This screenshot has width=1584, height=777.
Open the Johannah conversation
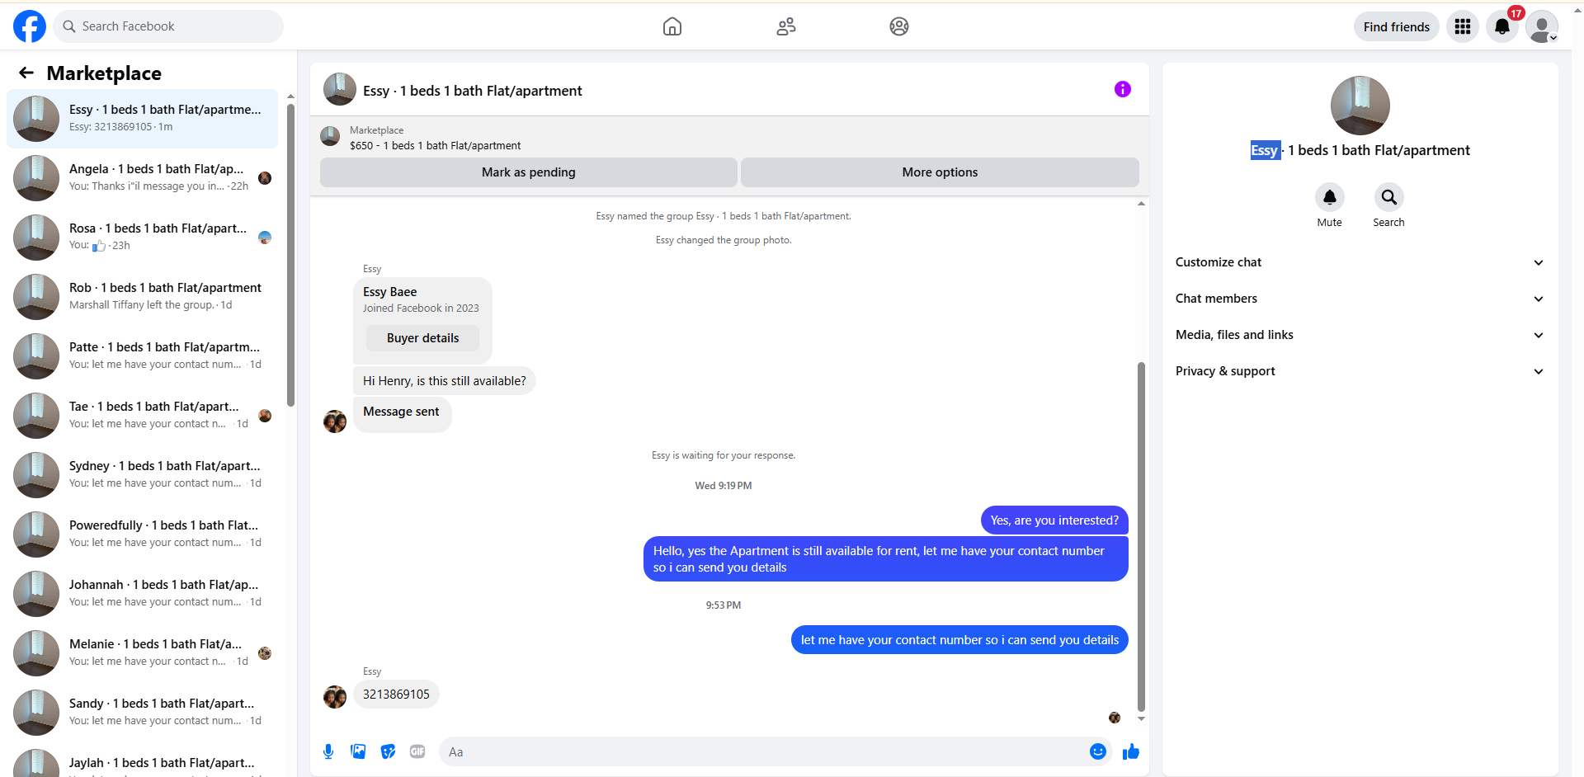pos(142,594)
